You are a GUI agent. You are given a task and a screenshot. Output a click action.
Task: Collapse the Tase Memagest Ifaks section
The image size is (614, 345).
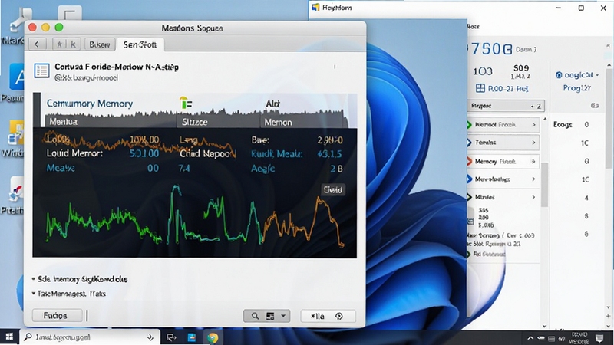[34, 293]
